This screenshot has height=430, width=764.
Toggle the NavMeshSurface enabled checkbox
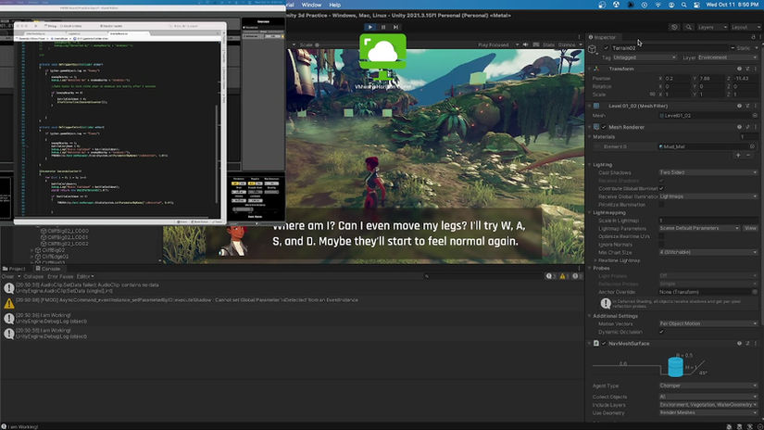tap(604, 344)
